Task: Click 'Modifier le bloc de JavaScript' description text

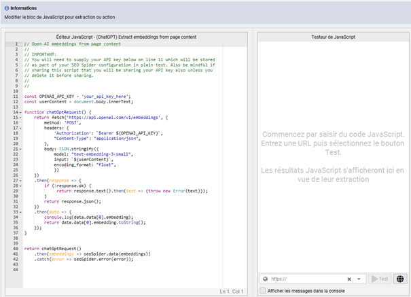Action: point(60,17)
